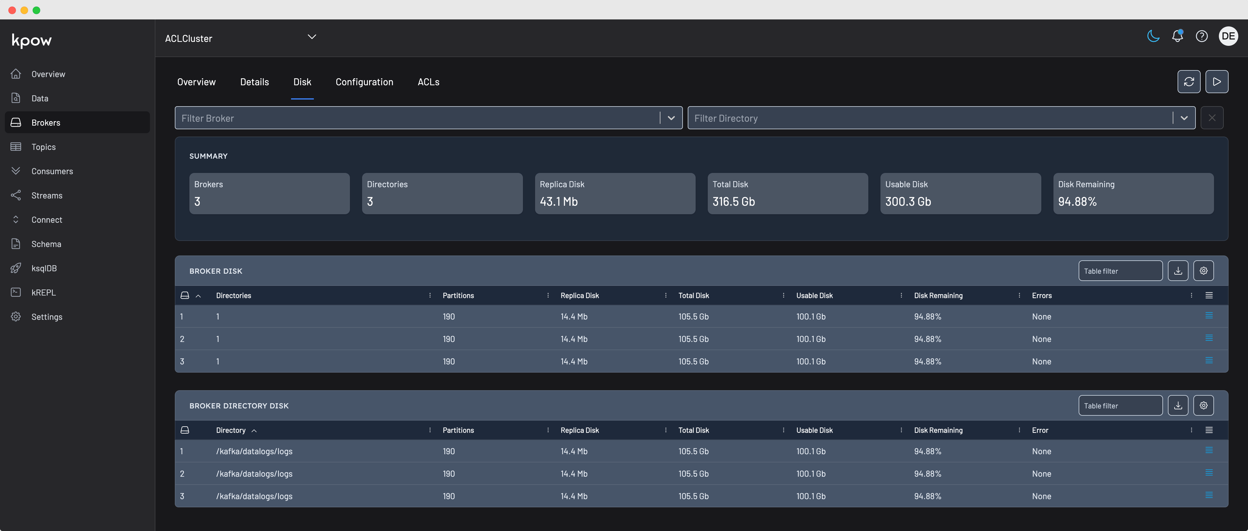Click the play live-mode icon button
1248x531 pixels.
point(1216,82)
